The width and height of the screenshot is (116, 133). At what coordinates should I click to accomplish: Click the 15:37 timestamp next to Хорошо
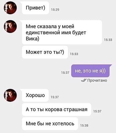[x=55, y=97]
